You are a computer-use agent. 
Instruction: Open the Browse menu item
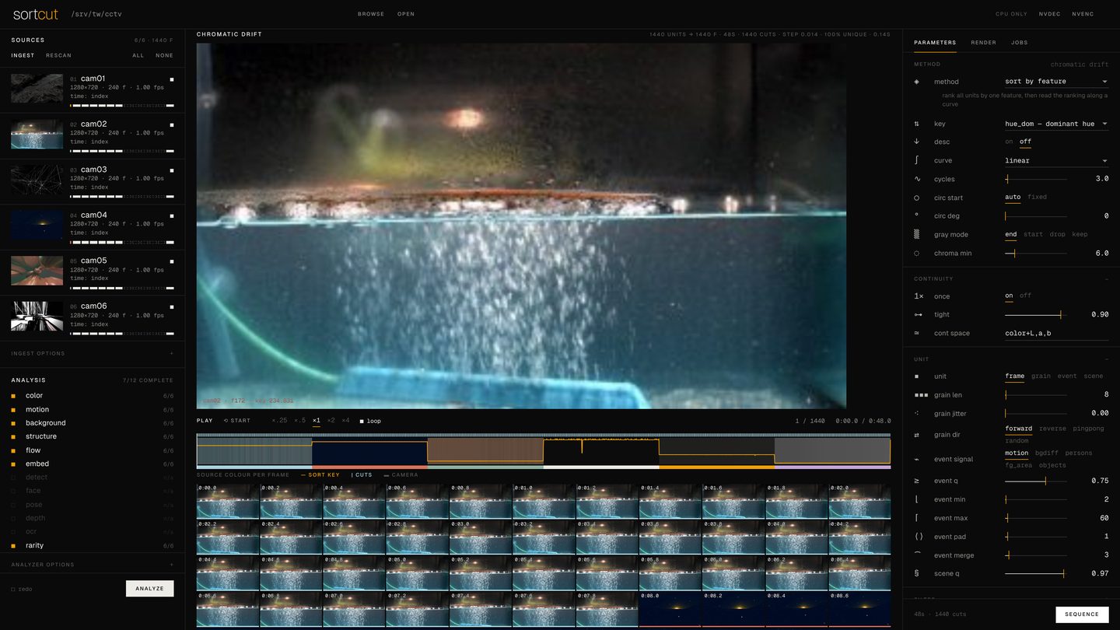click(371, 14)
